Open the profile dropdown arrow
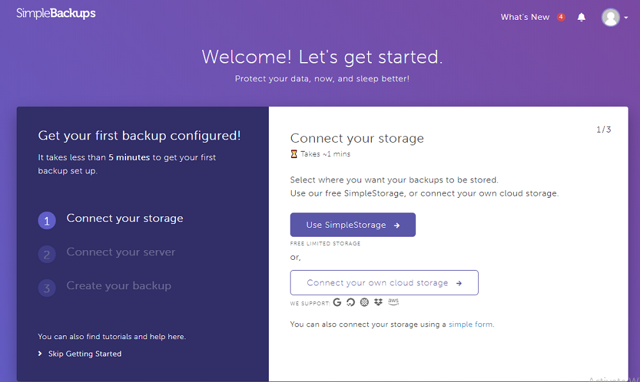640x382 pixels. 625,17
